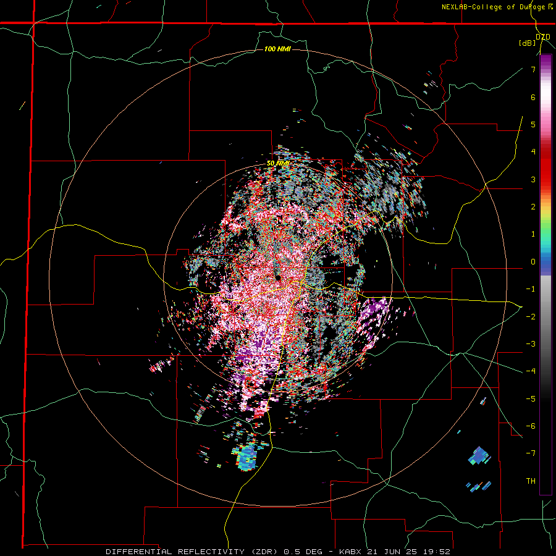Screen dimensions: 556x556
Task: Pick the 5 value on dB scale
Action: (533, 124)
